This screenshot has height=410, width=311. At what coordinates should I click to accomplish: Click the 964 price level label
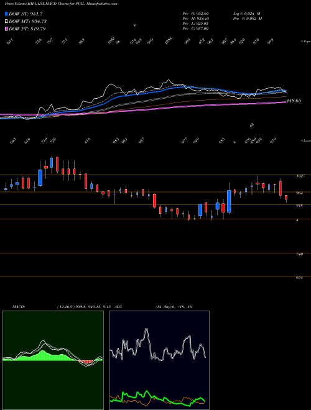click(299, 193)
